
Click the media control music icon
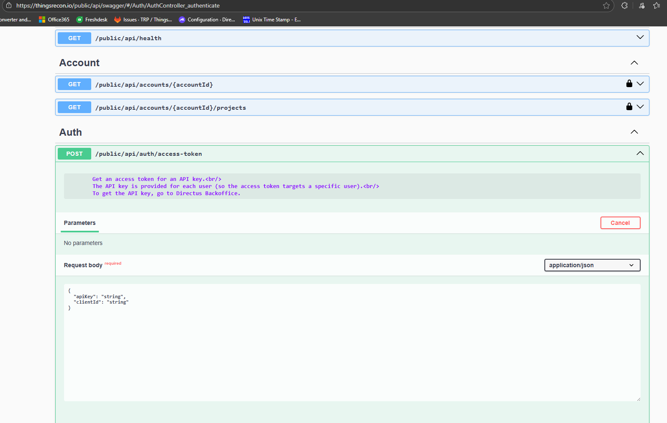click(641, 5)
